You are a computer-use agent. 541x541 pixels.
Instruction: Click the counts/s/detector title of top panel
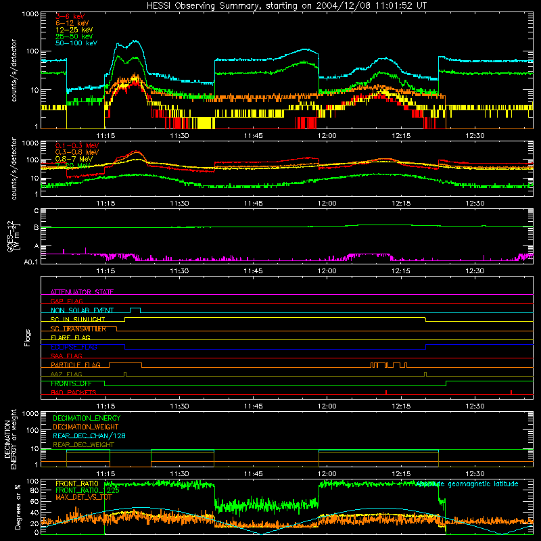click(x=14, y=70)
